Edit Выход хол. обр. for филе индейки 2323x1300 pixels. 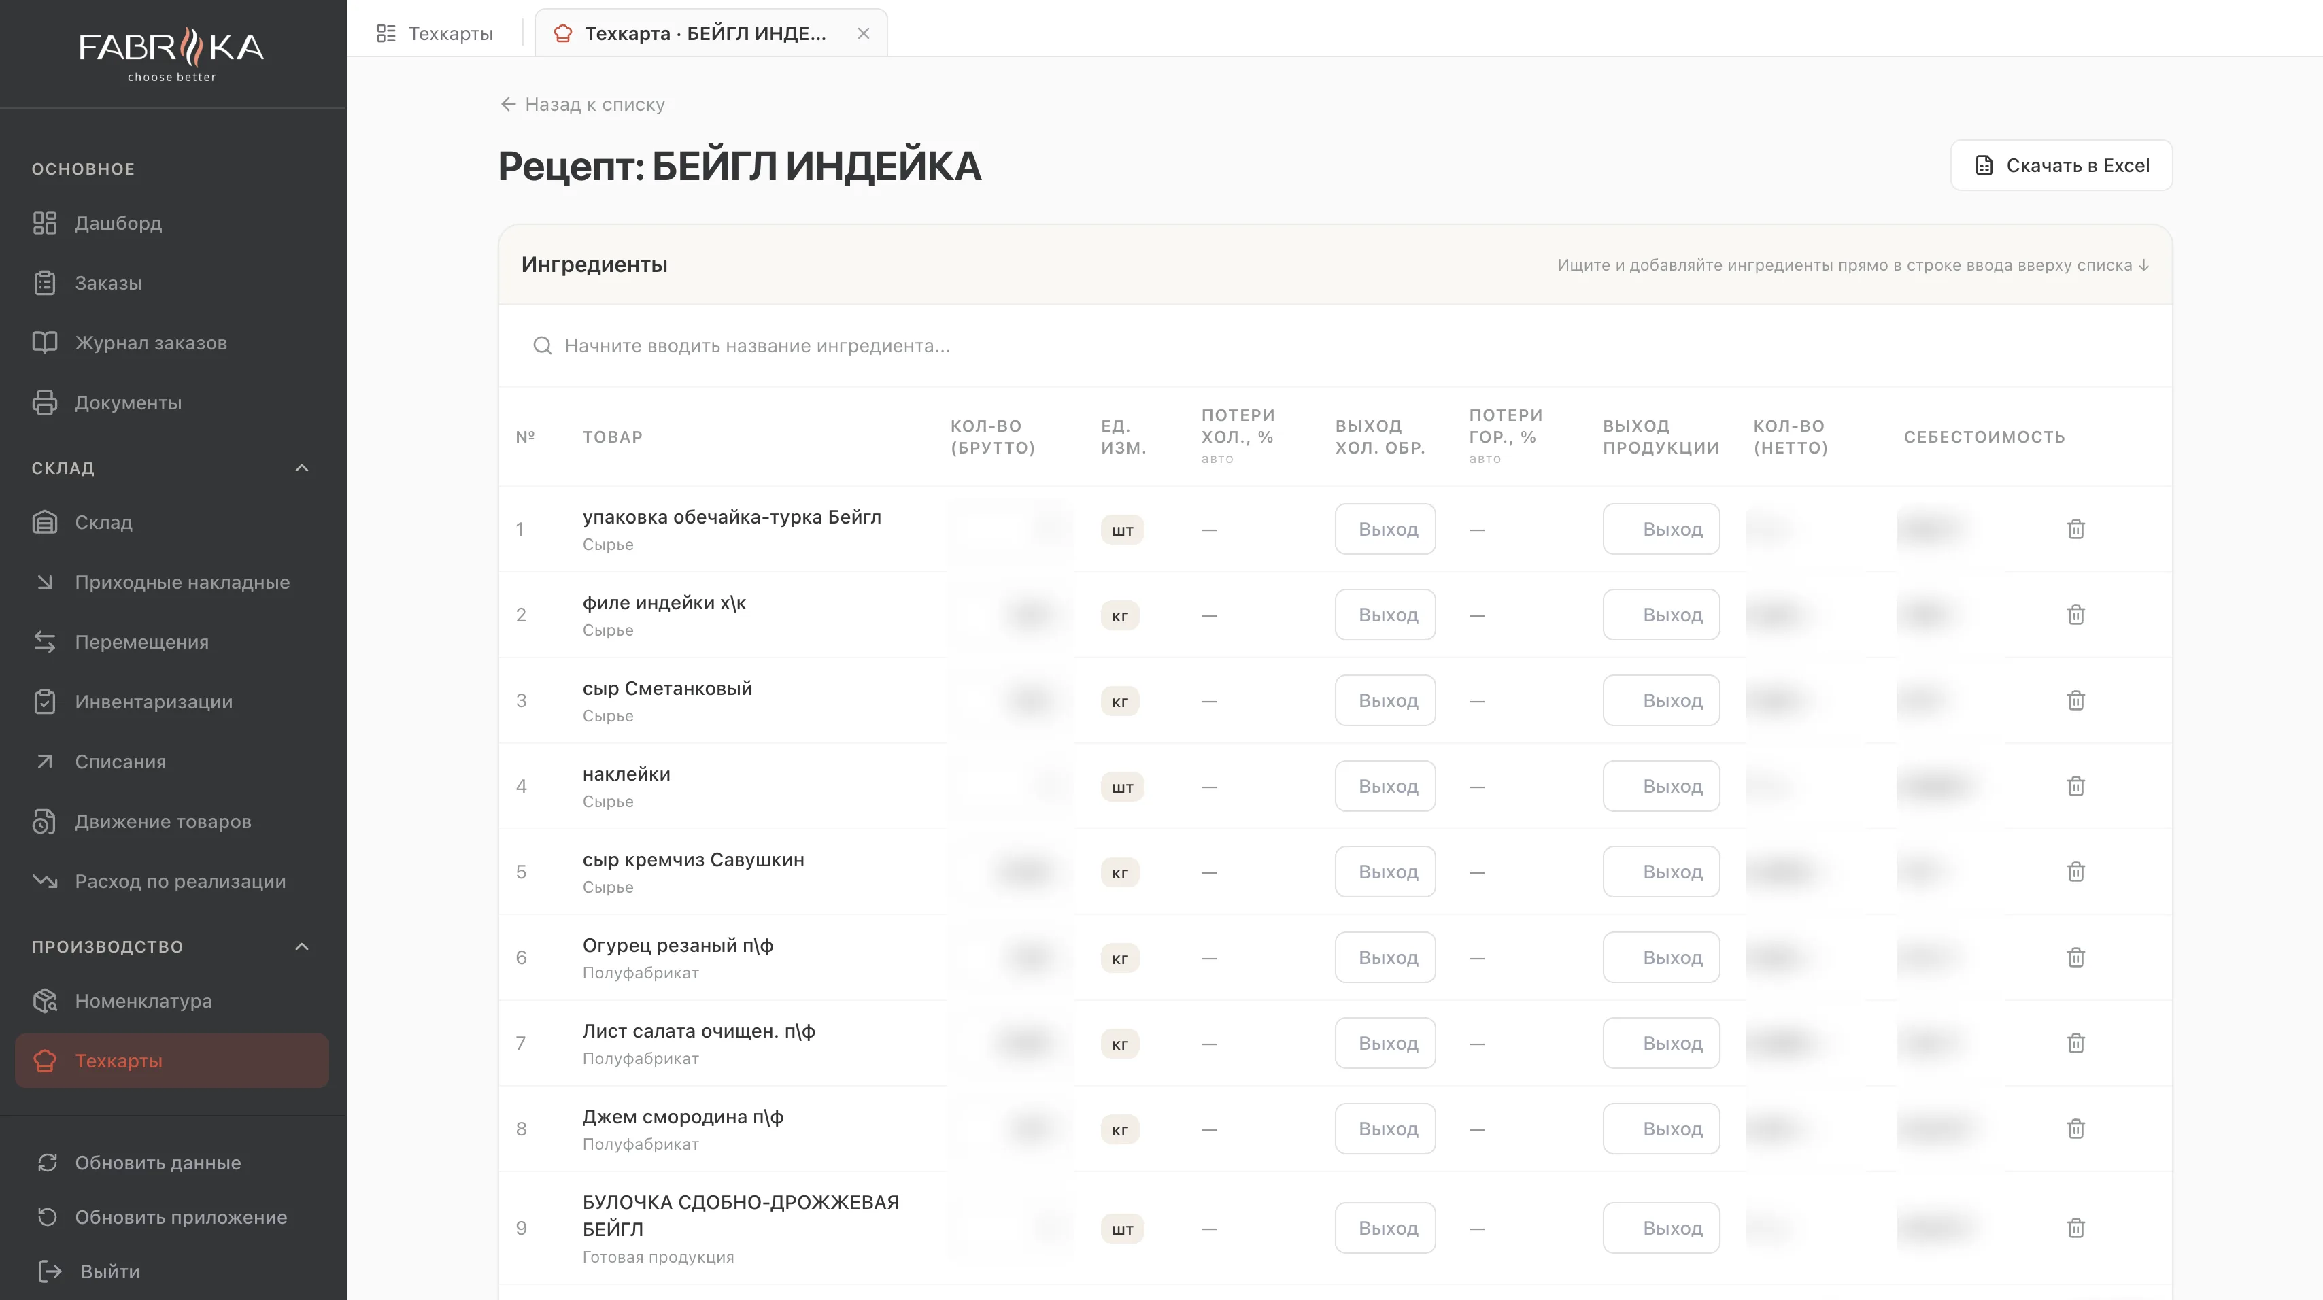pos(1385,615)
